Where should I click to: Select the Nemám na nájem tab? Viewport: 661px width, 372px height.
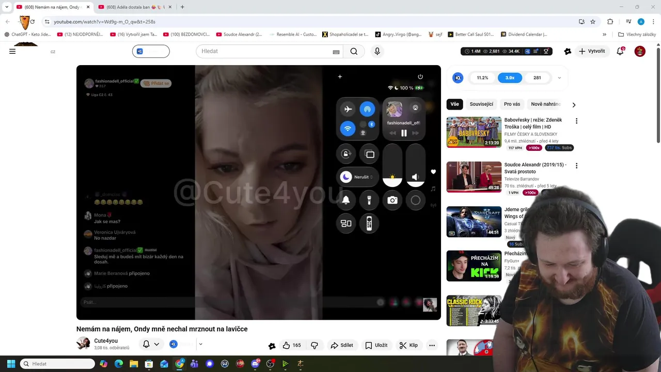coord(52,7)
